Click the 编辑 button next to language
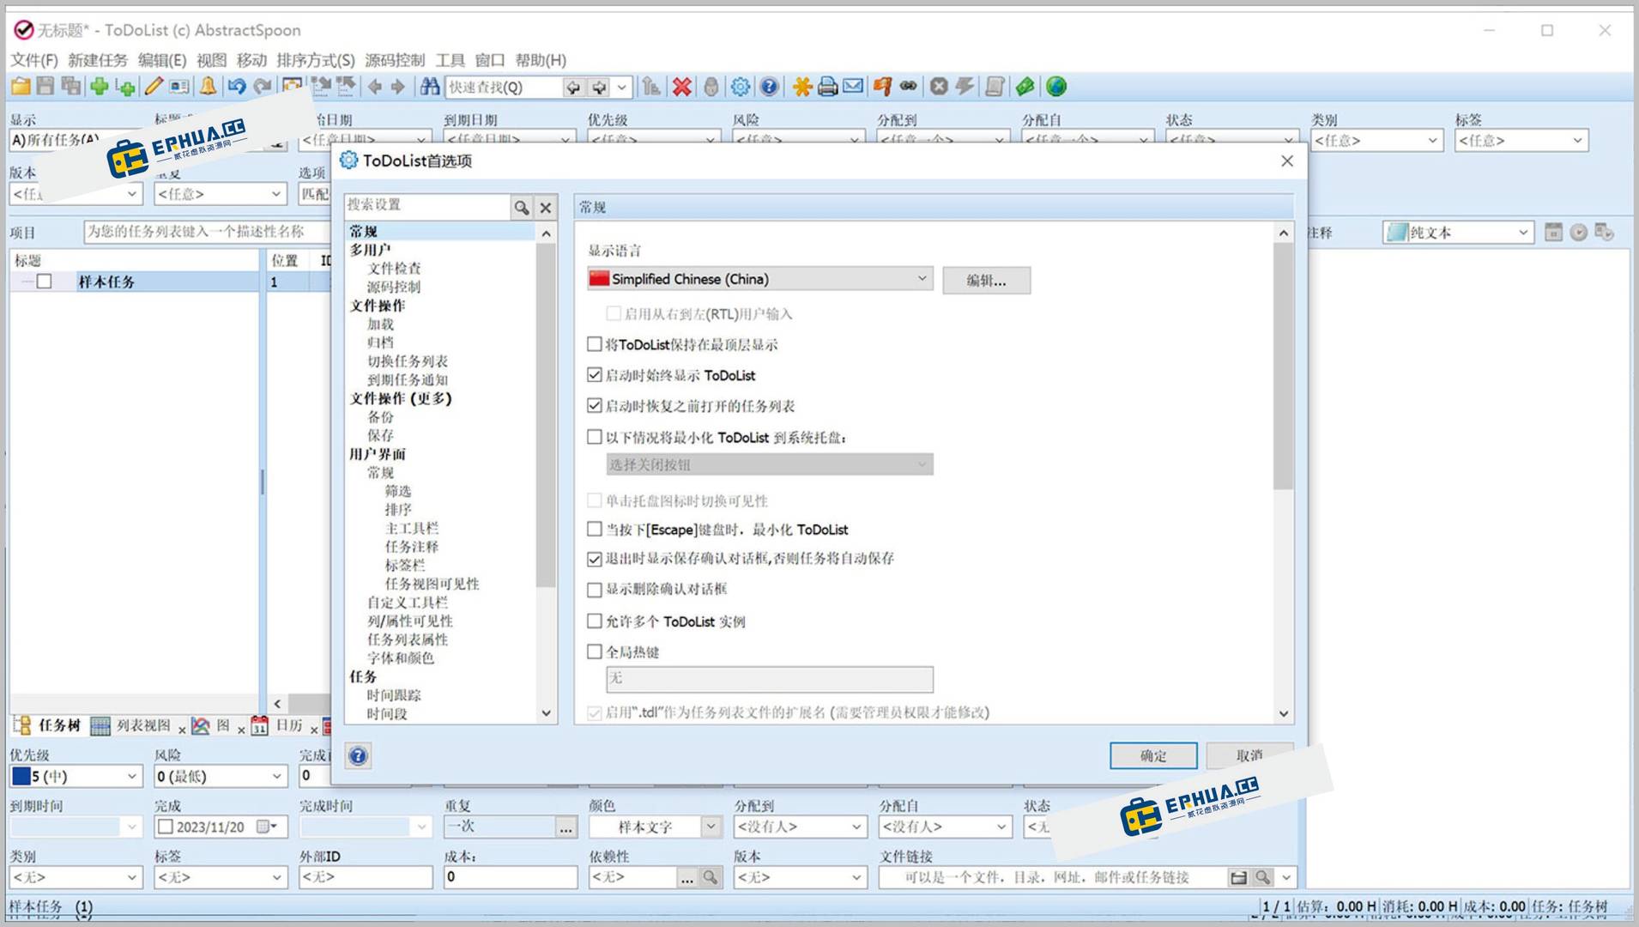Viewport: 1639px width, 927px height. tap(985, 280)
